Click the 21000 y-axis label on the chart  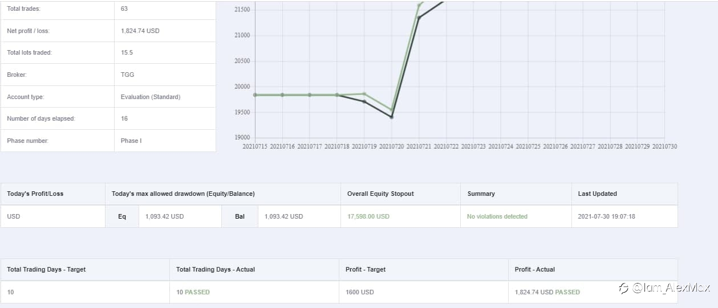coord(242,35)
